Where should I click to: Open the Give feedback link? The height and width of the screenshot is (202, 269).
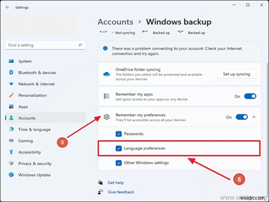(x=121, y=192)
